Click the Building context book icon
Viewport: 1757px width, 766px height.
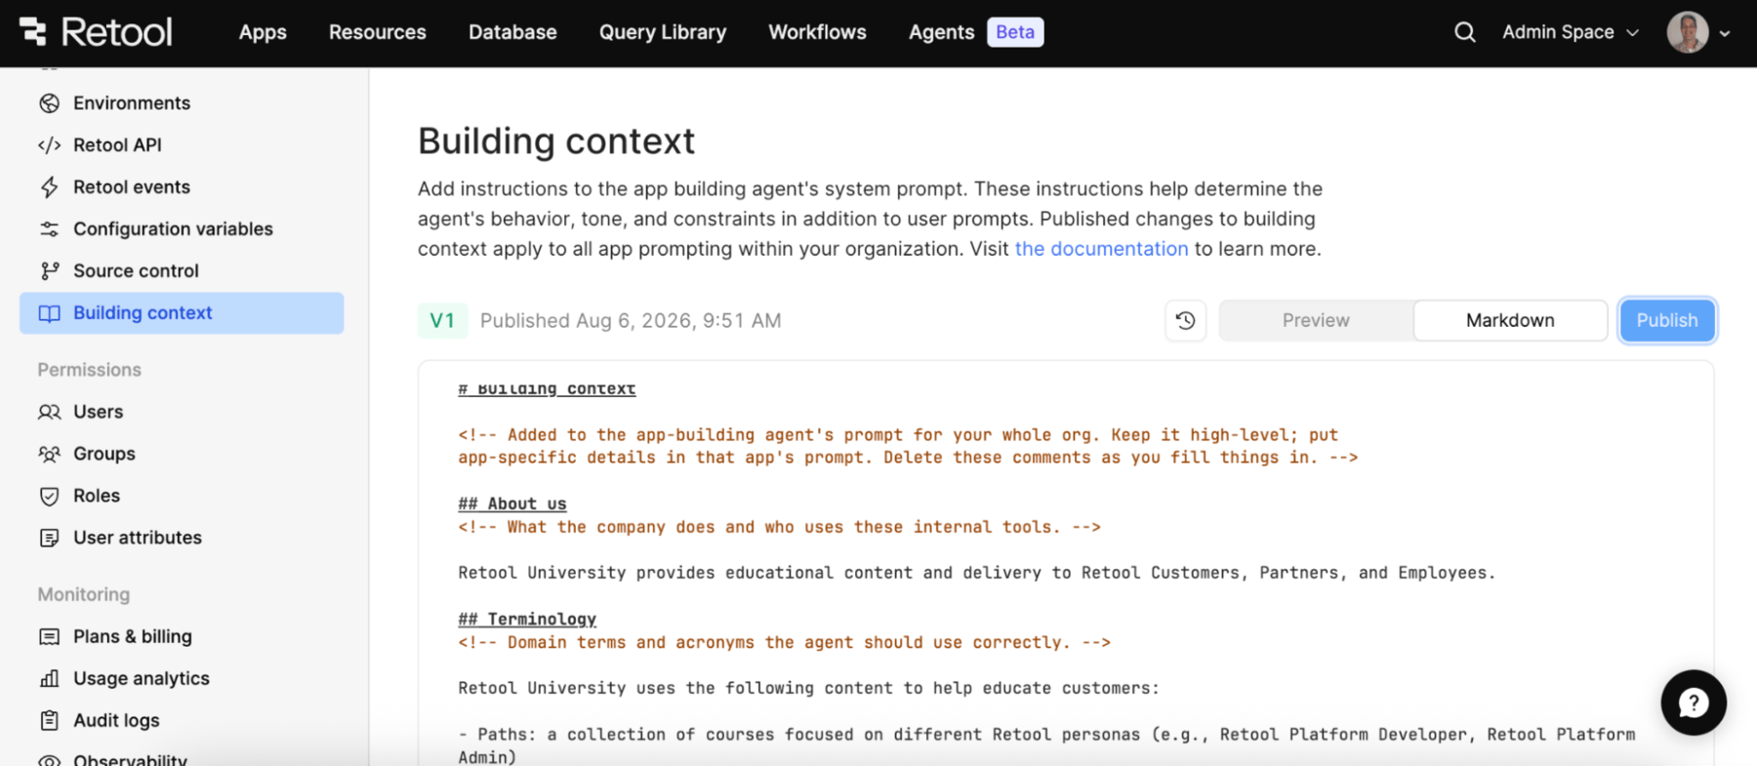coord(49,313)
